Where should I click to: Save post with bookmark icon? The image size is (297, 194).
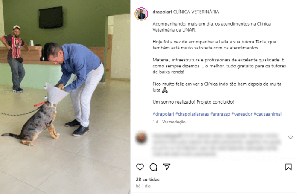[x=288, y=167]
